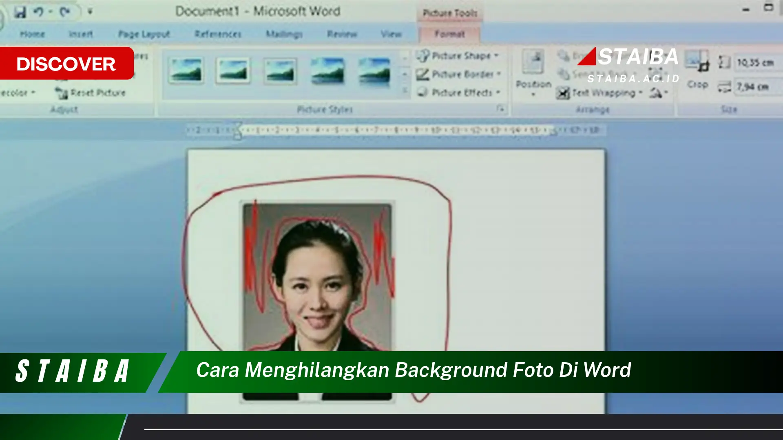Restore down the Word window
The image size is (783, 440).
(768, 7)
